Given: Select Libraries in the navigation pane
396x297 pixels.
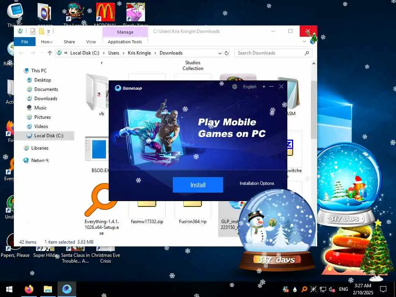Looking at the screenshot, I should click(40, 148).
